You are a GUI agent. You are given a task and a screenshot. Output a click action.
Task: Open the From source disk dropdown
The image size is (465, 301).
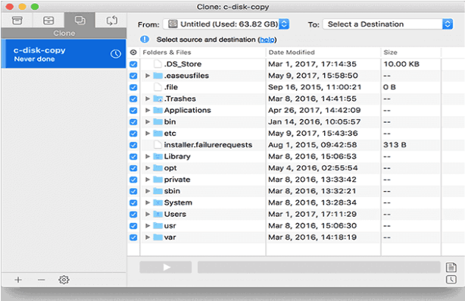click(226, 24)
